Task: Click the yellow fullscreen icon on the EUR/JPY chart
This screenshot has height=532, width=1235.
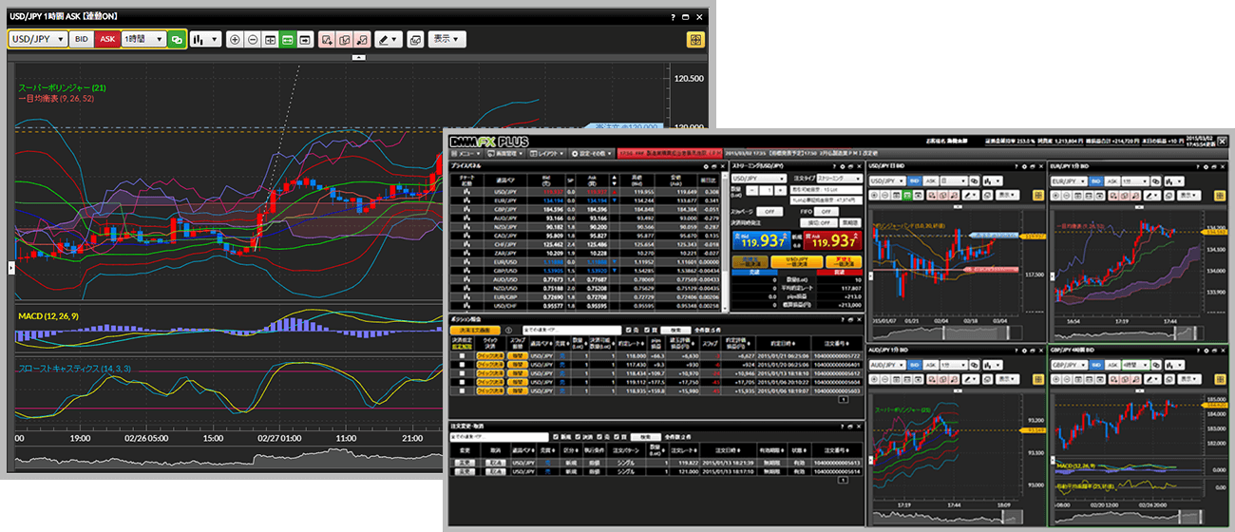Action: pyautogui.click(x=1219, y=196)
